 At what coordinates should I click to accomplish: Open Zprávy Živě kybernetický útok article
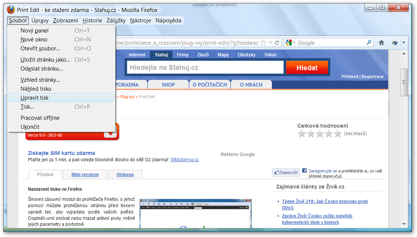coord(317,219)
